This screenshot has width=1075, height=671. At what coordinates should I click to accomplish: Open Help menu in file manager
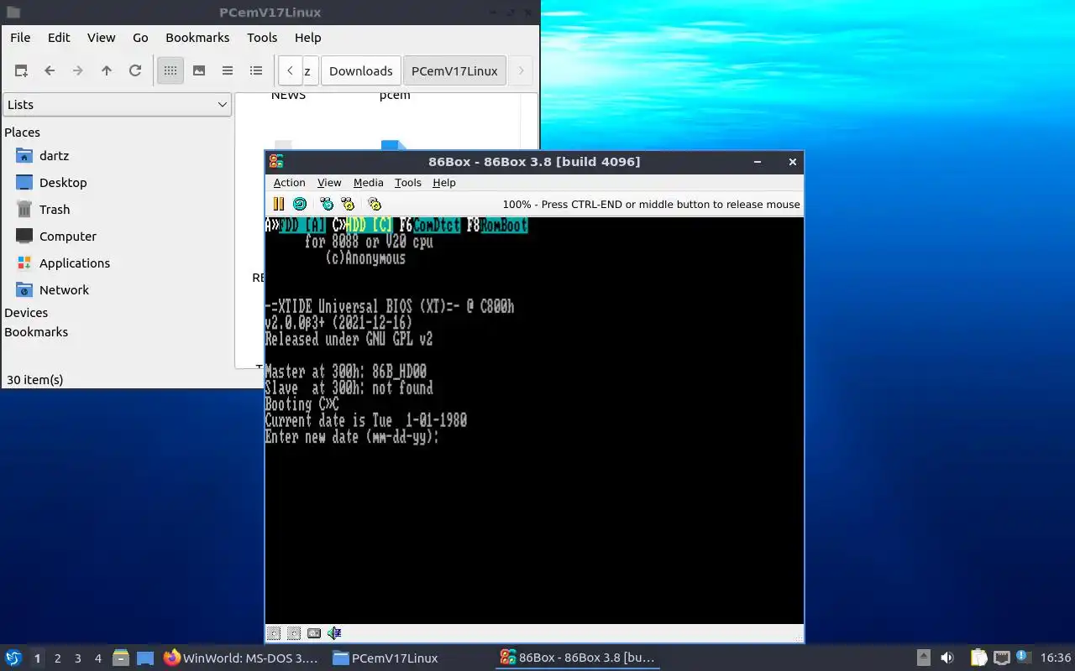[x=308, y=38]
